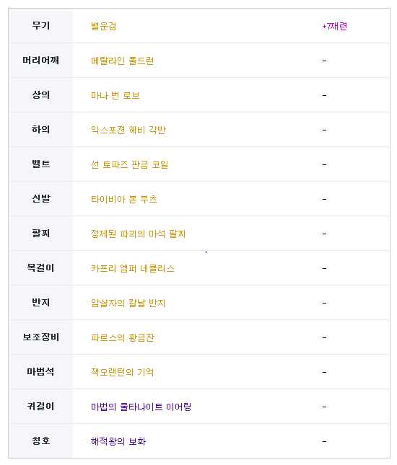Open 카프리 엠퍼 네클리스 necklace link
397x465 pixels.
(132, 268)
